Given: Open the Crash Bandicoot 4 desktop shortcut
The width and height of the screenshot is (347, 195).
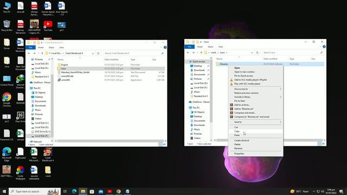Looking at the screenshot, I should [x=48, y=154].
